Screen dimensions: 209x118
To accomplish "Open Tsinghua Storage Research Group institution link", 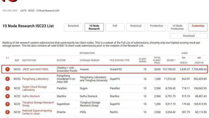I will point(38,104).
